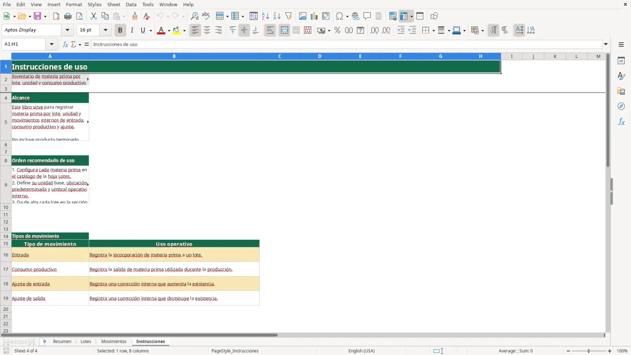The height and width of the screenshot is (355, 631).
Task: Select the Clone Formatting paintbrush
Action: [x=135, y=16]
